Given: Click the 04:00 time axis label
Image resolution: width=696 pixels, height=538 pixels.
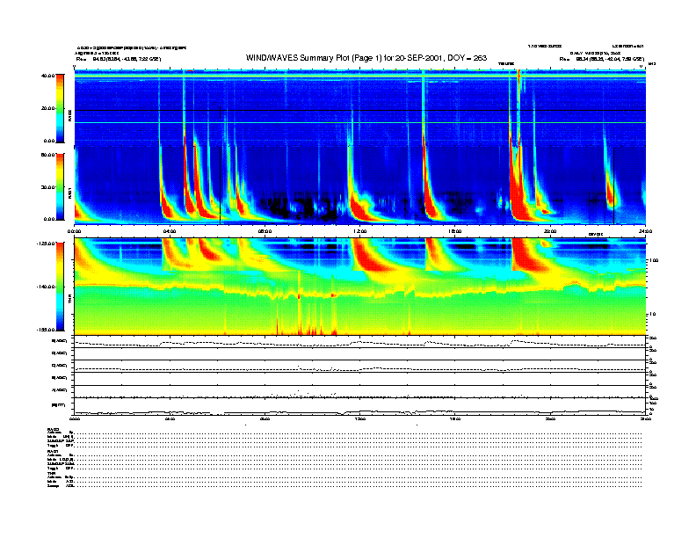Looking at the screenshot, I should (170, 231).
